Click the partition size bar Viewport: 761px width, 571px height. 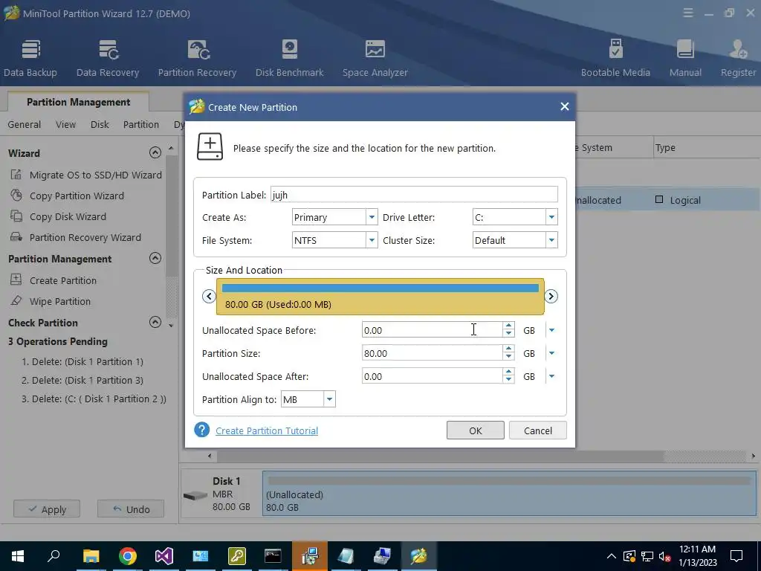pos(380,296)
